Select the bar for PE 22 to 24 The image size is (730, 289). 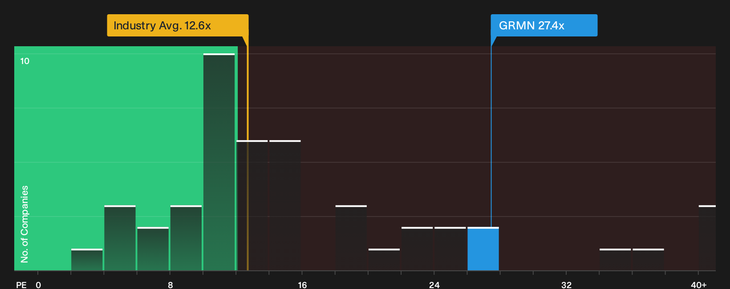click(x=417, y=249)
